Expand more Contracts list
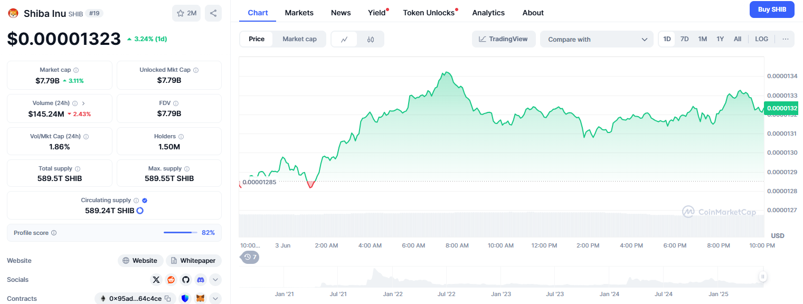 (x=215, y=299)
